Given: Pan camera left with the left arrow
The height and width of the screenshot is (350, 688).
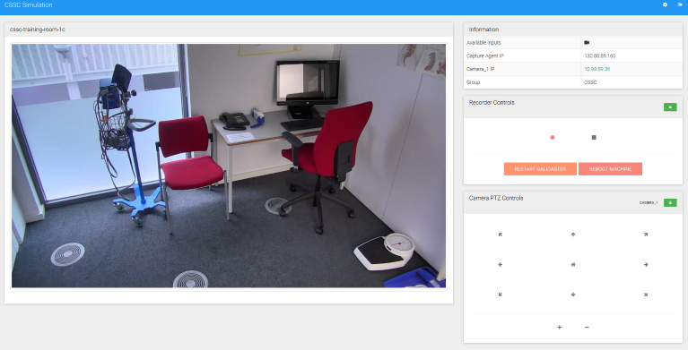Looking at the screenshot, I should pyautogui.click(x=501, y=265).
